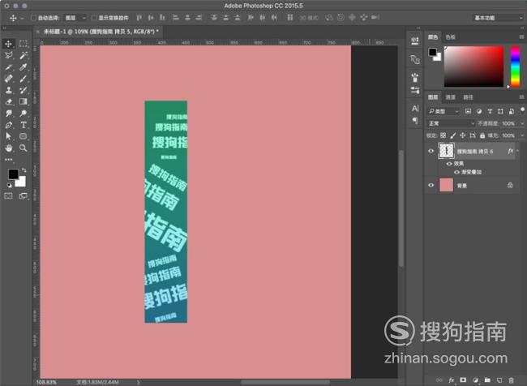Viewport: 527px width, 386px height.
Task: Open the Layers panel flyout menu
Action: coord(521,97)
